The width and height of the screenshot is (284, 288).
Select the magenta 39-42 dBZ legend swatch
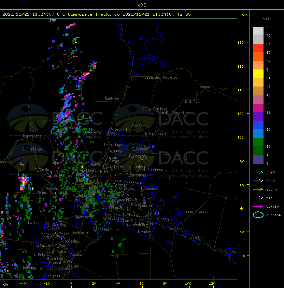point(258,108)
